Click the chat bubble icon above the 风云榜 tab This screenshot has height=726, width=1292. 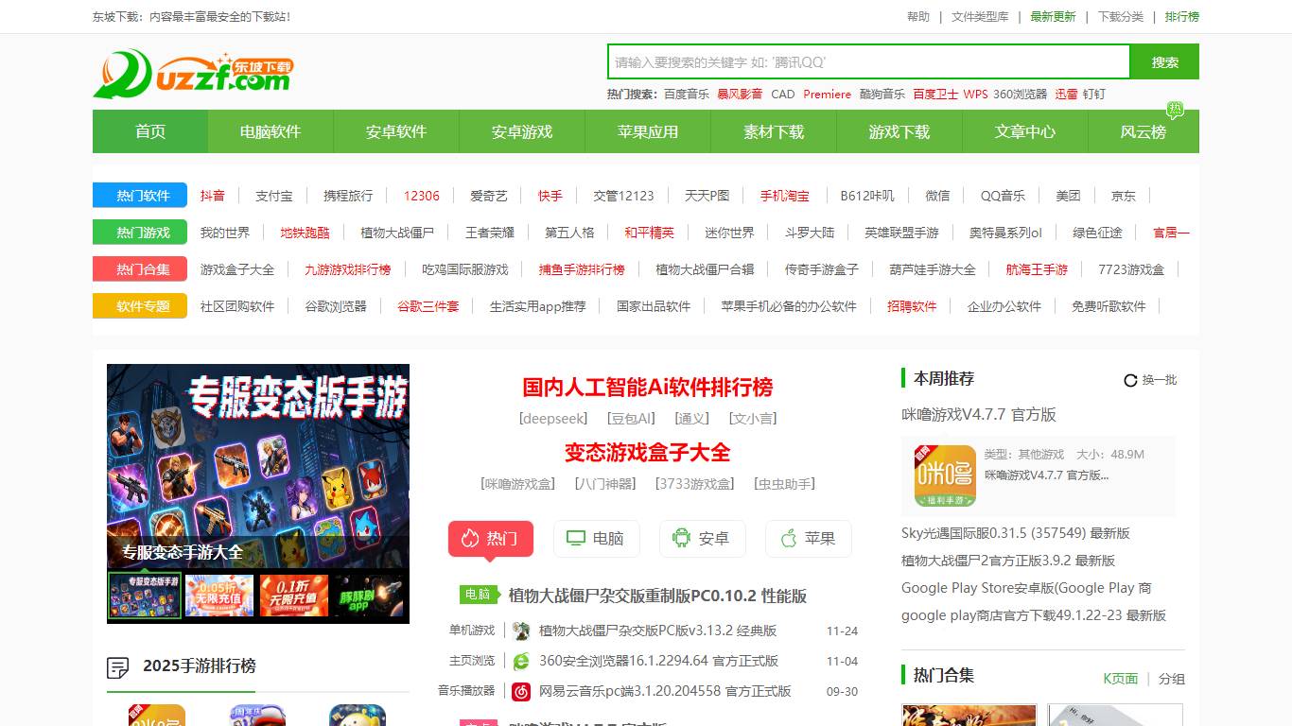1174,111
